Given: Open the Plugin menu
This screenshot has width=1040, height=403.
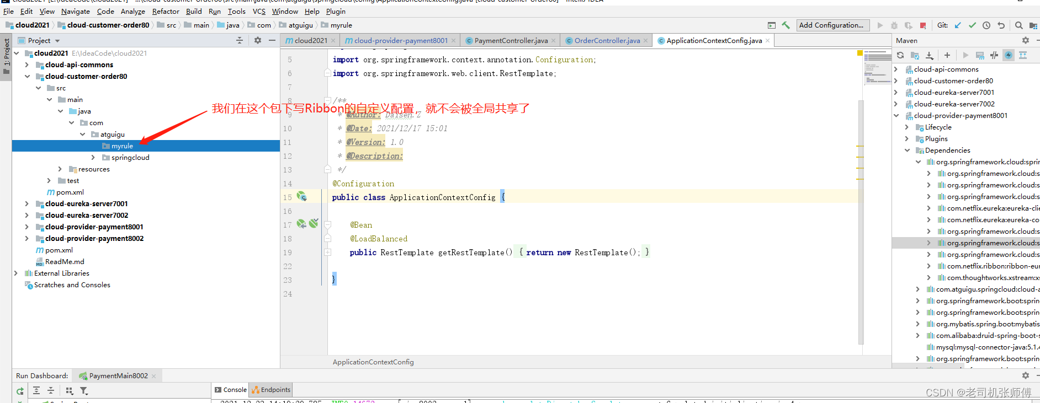Looking at the screenshot, I should point(336,11).
